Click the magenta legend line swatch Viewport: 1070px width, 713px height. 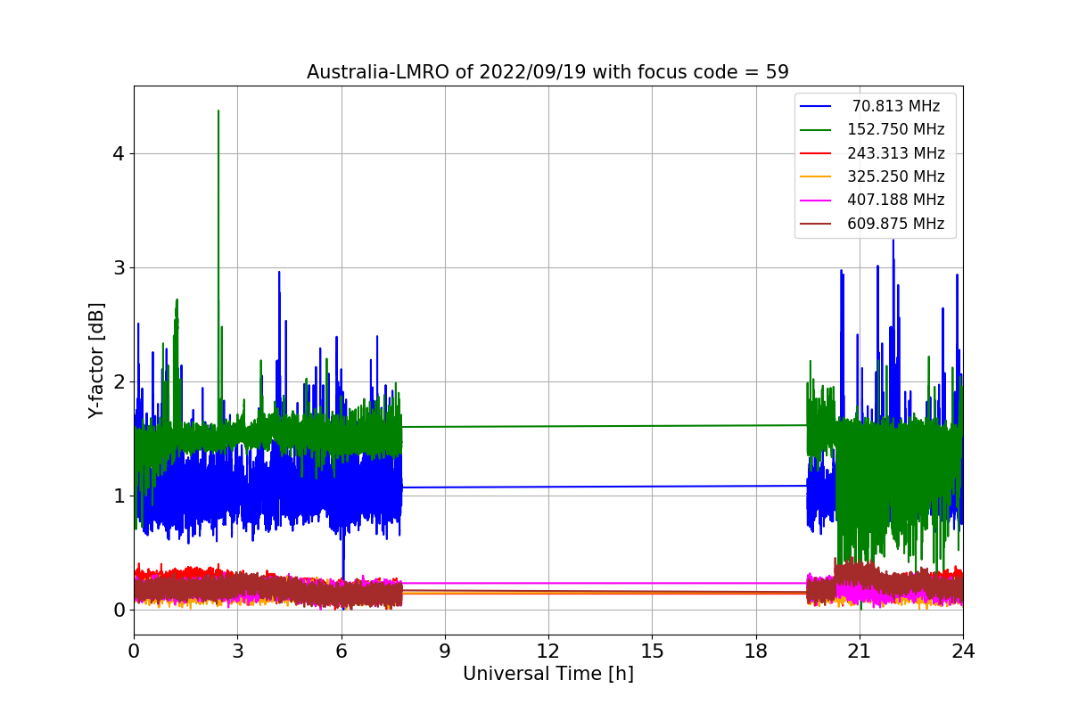[x=816, y=201]
